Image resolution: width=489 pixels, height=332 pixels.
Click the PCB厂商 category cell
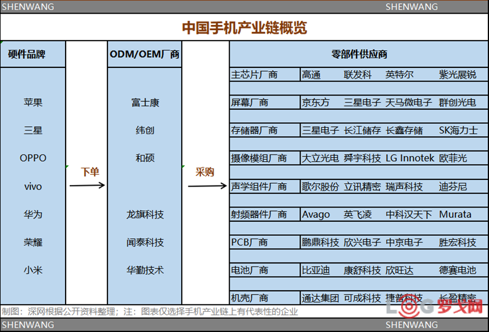265,242
